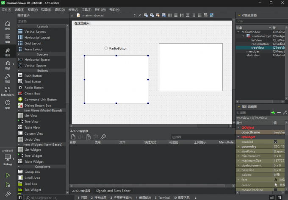This screenshot has width=288, height=200.
Task: Click the Build hammer icon
Action: click(8, 193)
